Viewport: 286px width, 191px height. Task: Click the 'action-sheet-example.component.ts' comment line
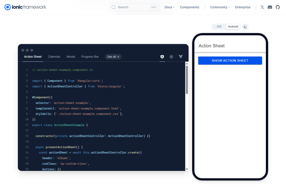pyautogui.click(x=63, y=70)
